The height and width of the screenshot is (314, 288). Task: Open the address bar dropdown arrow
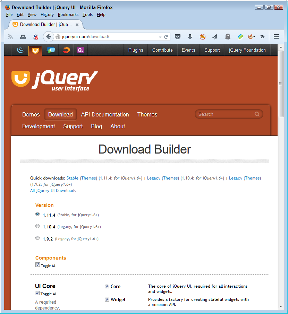(160, 36)
